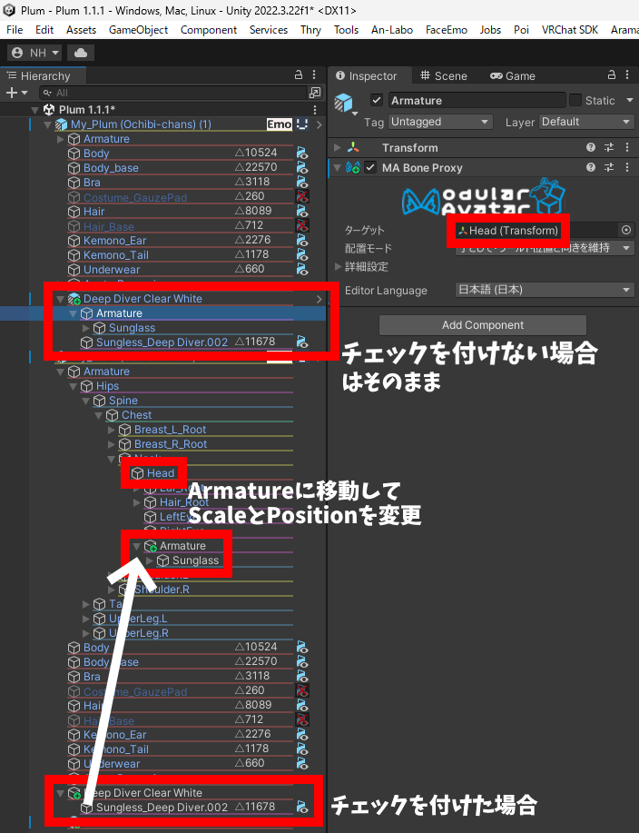Toggle Kemono_Ear visibility under My_Plum (Ochibi-chans) (1)
639x833 pixels.
coord(302,240)
